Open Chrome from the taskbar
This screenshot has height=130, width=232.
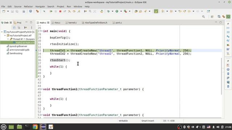35,127
